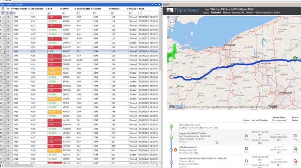Click the Pittsburgh label on the map
The width and height of the screenshot is (301, 168).
click(x=286, y=93)
